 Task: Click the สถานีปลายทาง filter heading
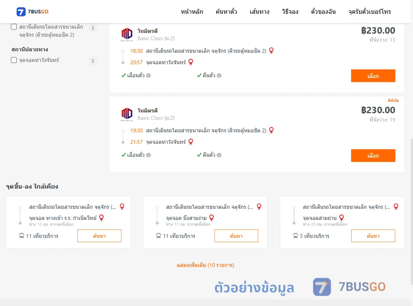[30, 49]
